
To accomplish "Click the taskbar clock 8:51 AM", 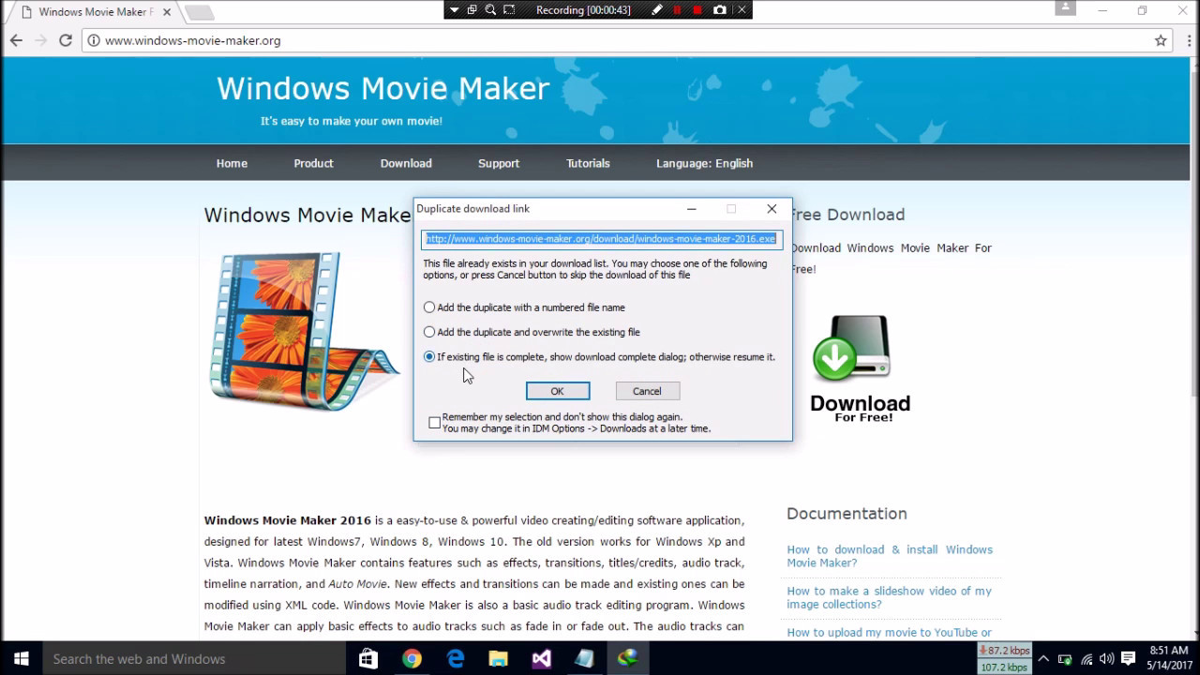I will [x=1168, y=659].
